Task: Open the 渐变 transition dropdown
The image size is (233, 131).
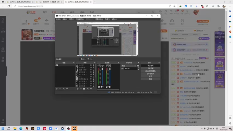Action: tap(129, 66)
